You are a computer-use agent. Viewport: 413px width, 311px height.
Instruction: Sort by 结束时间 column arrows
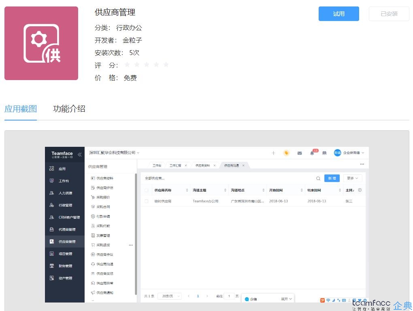click(340, 190)
